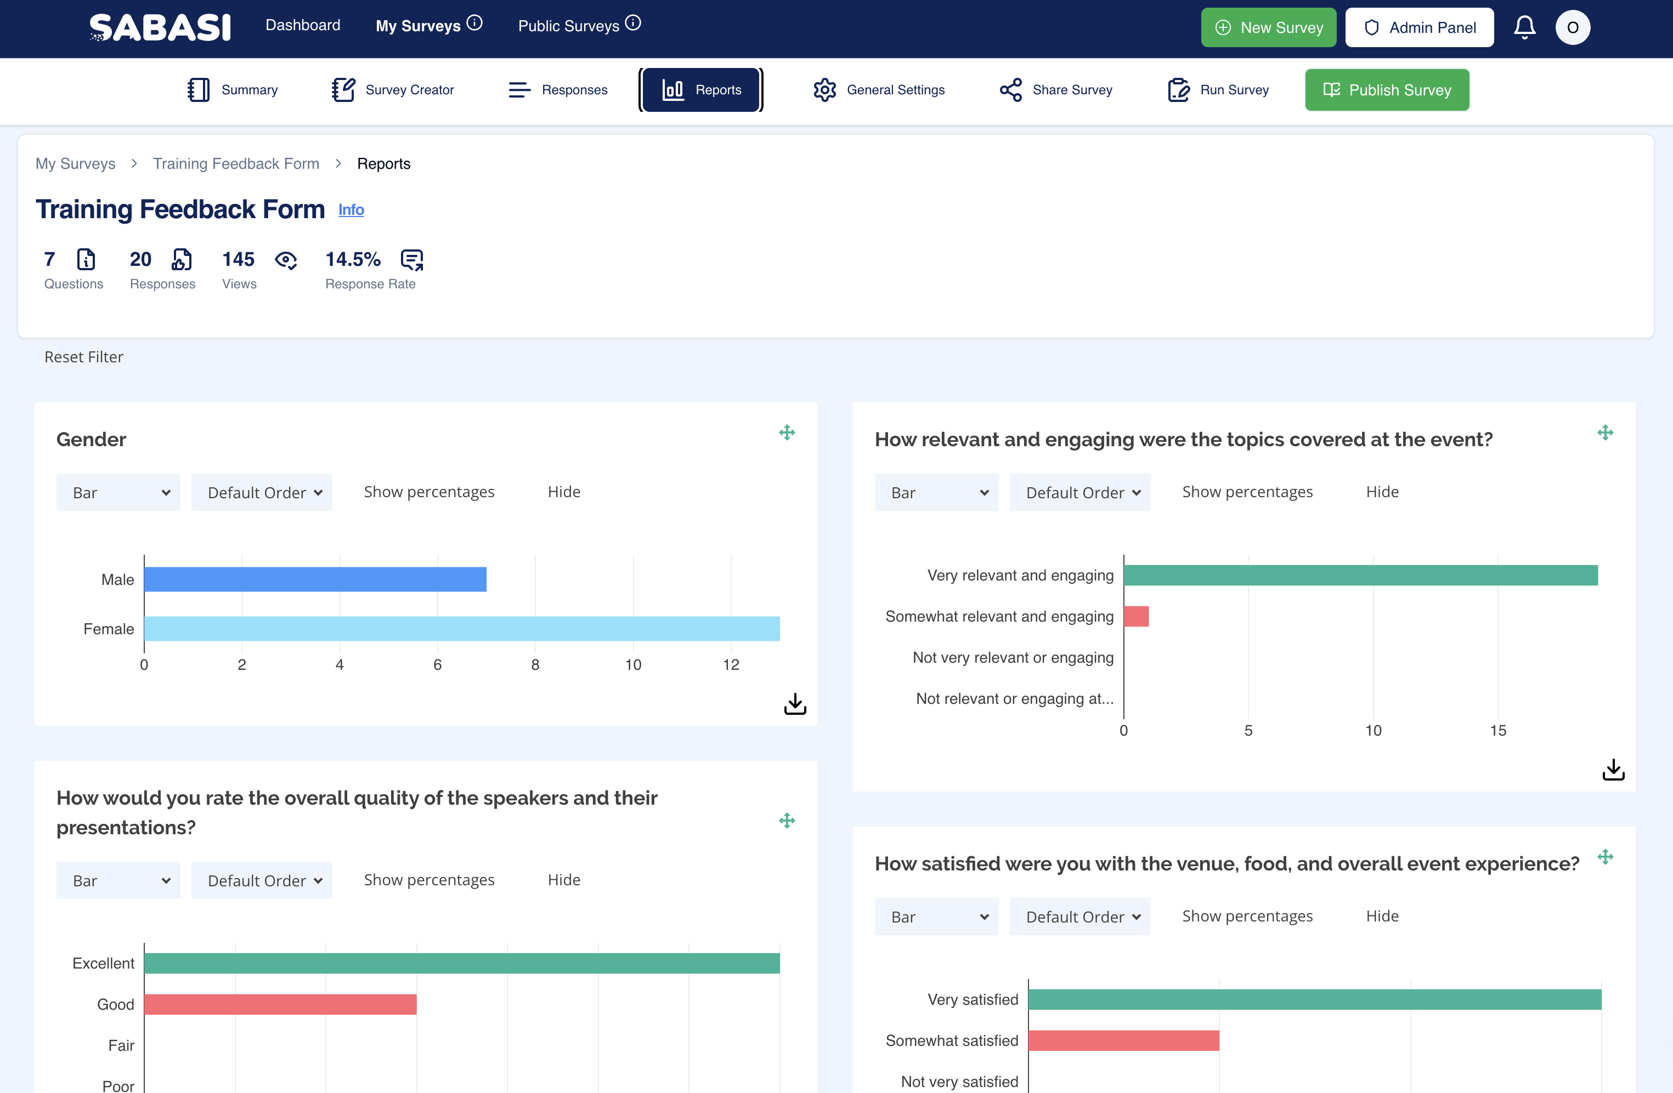
Task: Click the Questions document icon
Action: pyautogui.click(x=86, y=259)
